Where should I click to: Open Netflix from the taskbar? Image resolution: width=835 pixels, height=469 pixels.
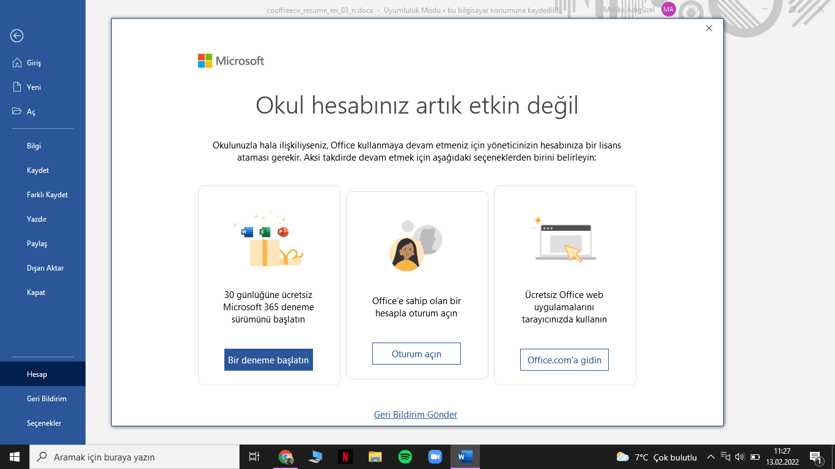345,457
